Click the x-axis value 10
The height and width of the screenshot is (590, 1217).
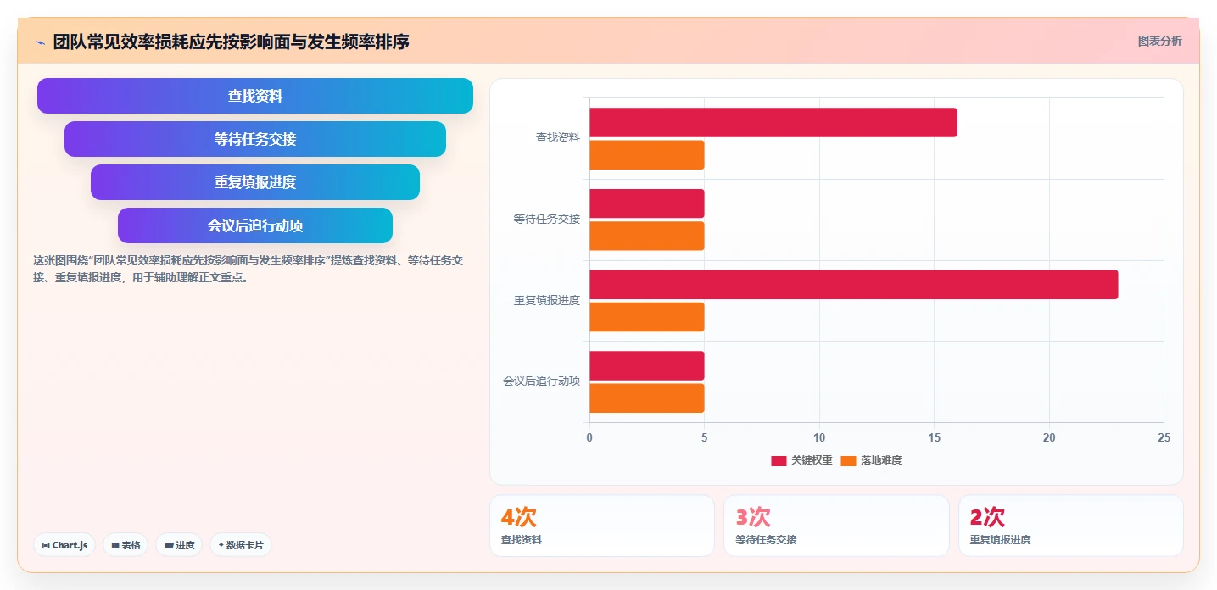coord(819,437)
